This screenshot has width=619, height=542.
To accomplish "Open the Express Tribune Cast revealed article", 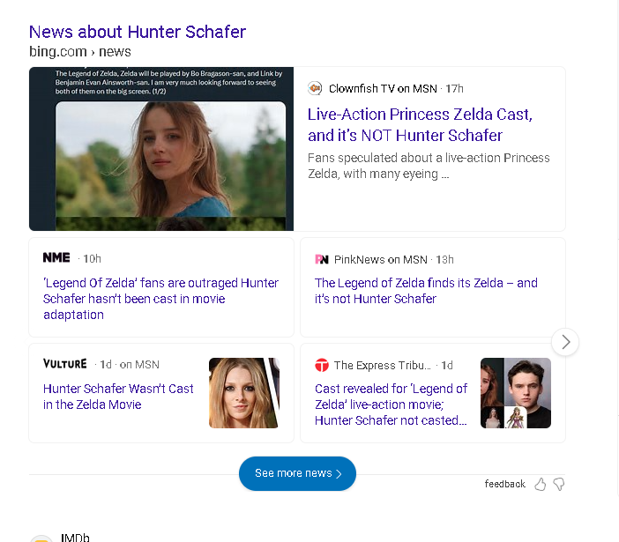I will (391, 405).
